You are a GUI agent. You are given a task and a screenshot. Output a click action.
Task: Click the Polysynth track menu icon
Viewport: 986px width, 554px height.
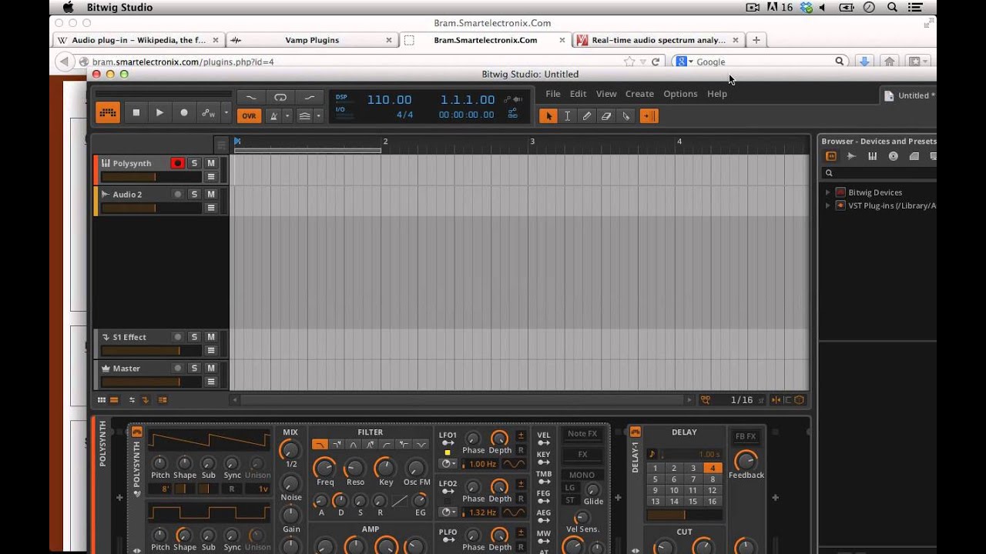point(210,177)
